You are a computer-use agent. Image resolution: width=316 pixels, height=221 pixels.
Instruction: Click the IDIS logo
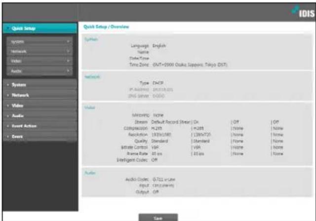[x=303, y=12]
